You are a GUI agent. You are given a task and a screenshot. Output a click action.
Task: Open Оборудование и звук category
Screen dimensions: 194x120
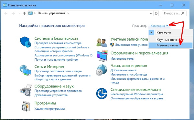pos(54,86)
